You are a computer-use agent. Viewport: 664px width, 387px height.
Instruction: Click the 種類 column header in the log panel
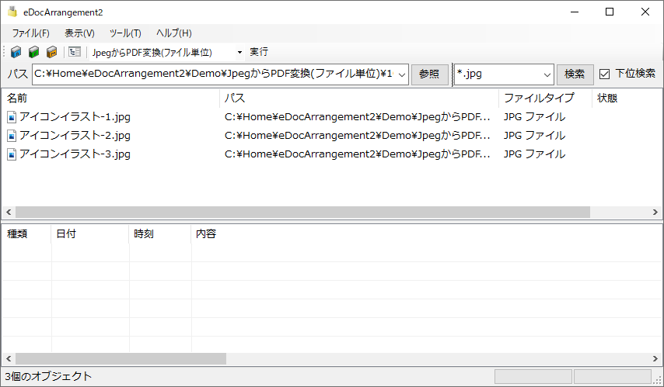[26, 233]
